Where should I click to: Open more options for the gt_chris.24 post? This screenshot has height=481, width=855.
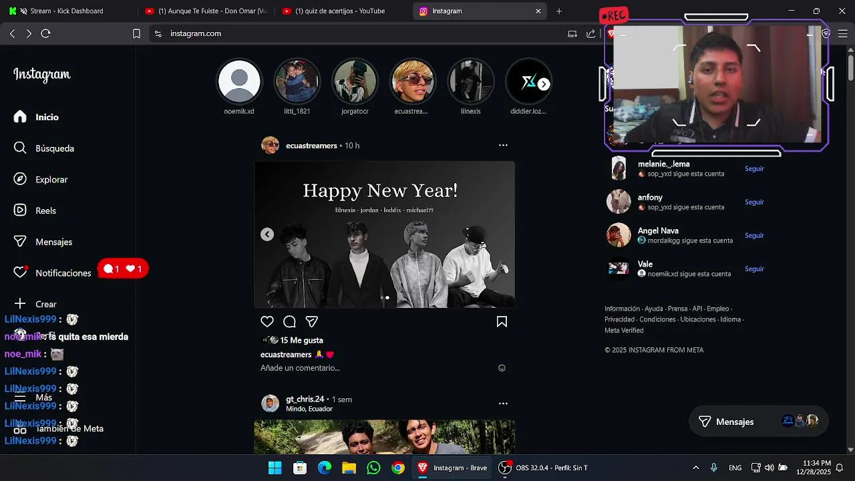click(503, 404)
